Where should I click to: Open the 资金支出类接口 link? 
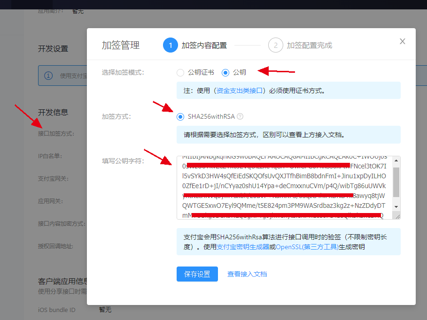click(240, 91)
